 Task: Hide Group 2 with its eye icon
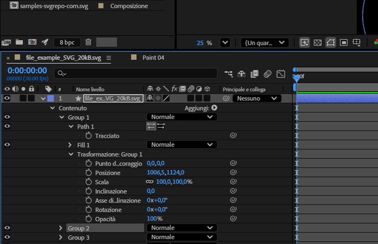pyautogui.click(x=7, y=228)
